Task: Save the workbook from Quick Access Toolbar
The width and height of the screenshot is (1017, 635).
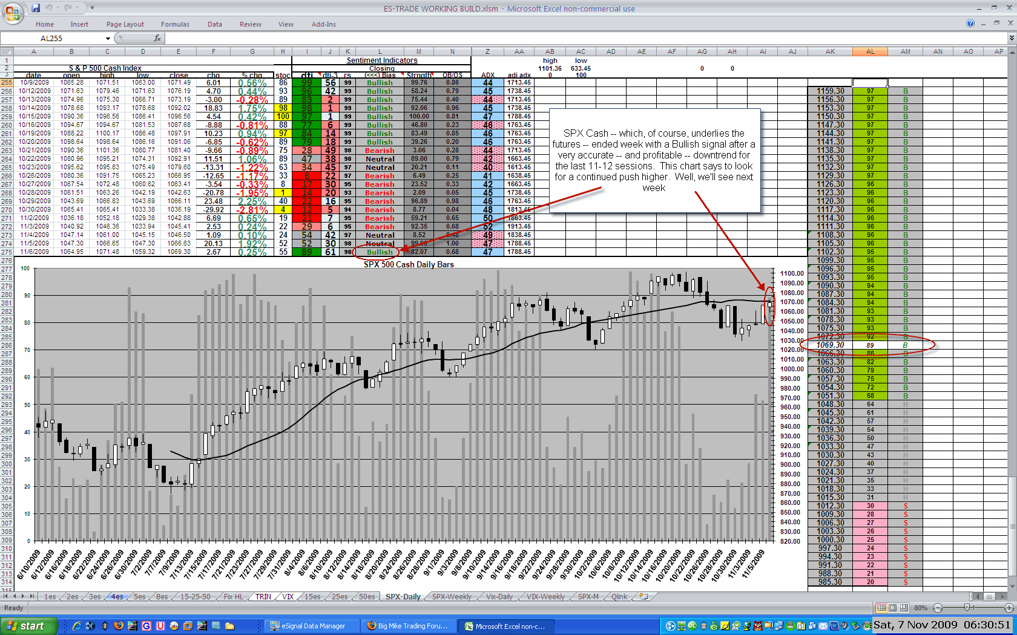Action: pos(36,8)
